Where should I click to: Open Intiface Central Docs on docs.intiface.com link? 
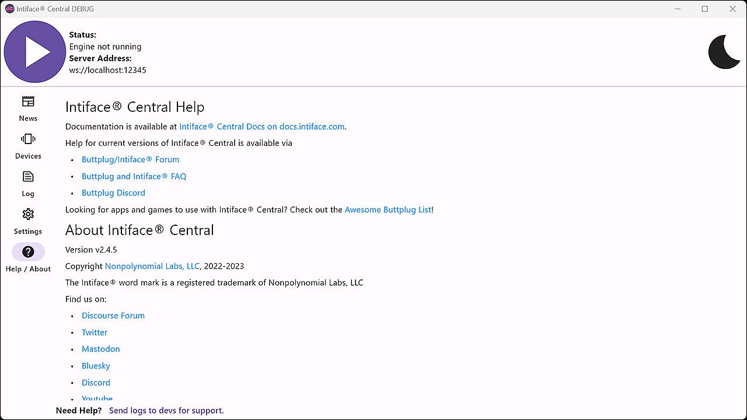262,127
